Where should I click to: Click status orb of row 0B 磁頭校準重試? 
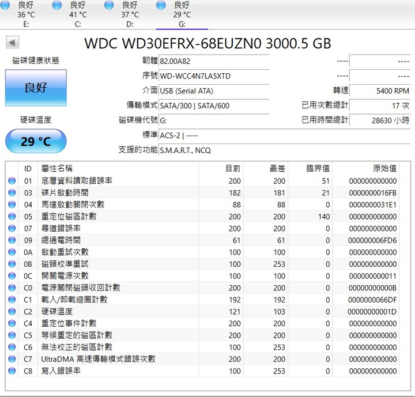12,264
